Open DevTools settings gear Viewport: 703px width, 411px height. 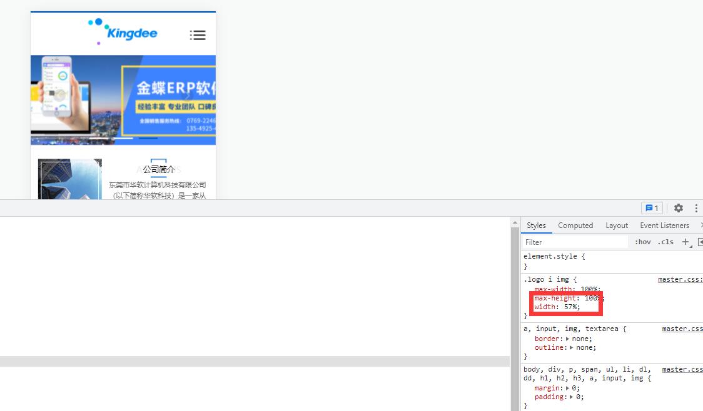coord(679,208)
